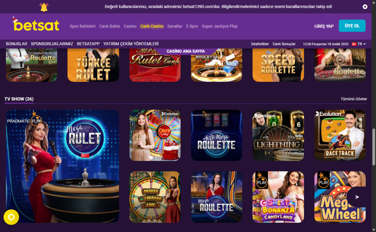Viewport: 376px width, 232px height.
Task: Click the page vertical scrollbar thumb
Action: 373,147
